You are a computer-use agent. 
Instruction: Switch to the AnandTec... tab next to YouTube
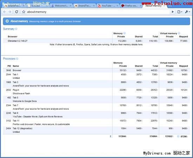pyautogui.click(x=85, y=6)
